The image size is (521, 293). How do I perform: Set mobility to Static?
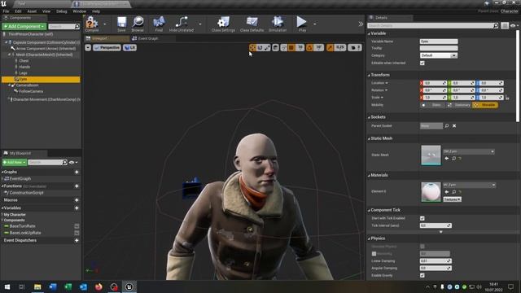[433, 105]
